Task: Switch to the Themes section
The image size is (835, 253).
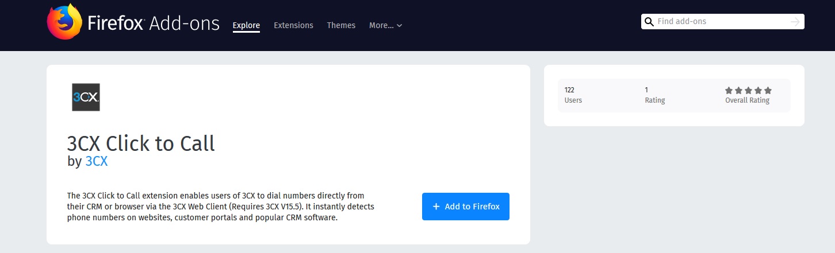Action: click(x=341, y=25)
